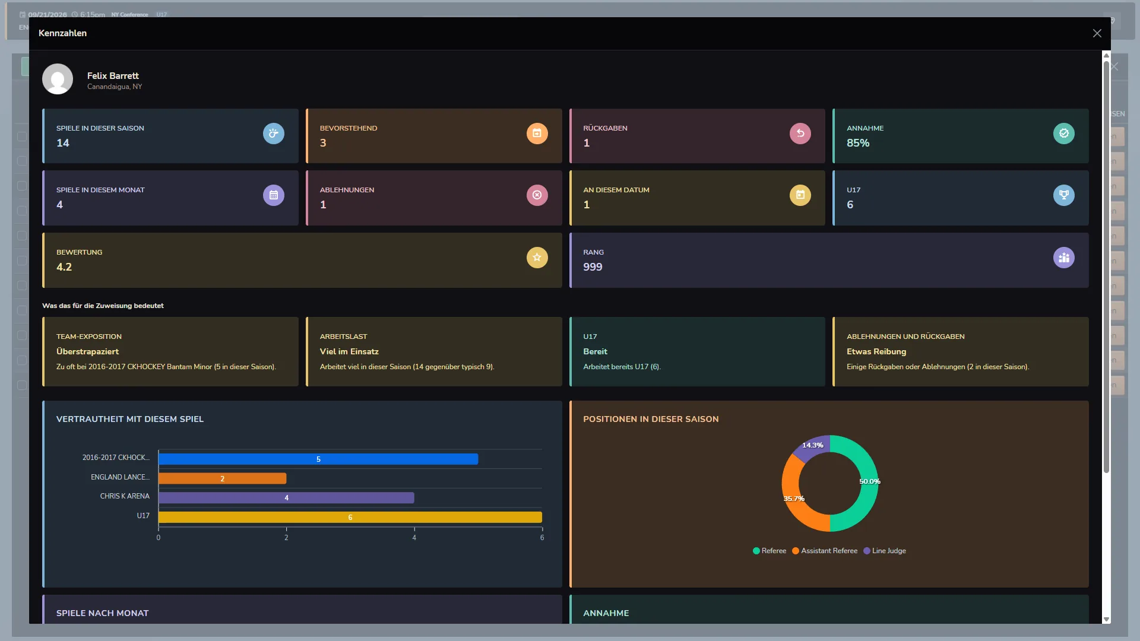Click the dialog's vertical scrollbar thumb
This screenshot has height=641, width=1140.
click(x=1106, y=267)
